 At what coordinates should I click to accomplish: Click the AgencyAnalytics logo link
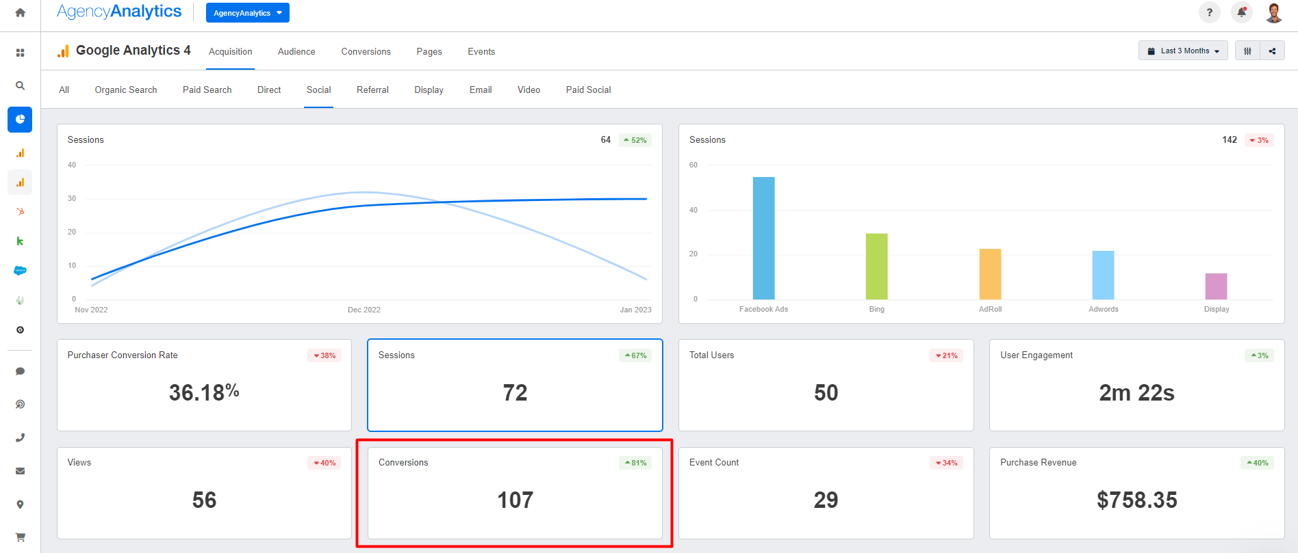click(119, 12)
